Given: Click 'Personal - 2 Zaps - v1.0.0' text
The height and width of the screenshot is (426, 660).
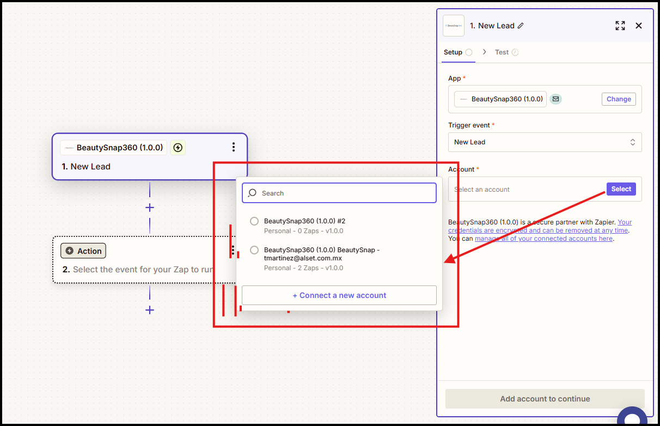Looking at the screenshot, I should click(303, 268).
